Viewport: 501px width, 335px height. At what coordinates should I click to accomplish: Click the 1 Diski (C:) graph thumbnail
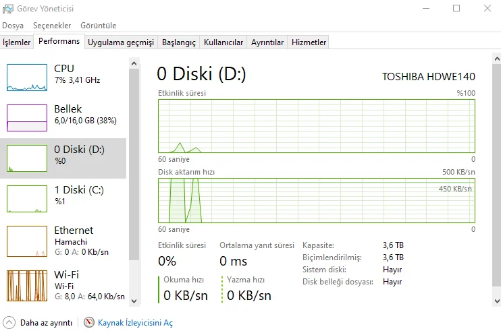pyautogui.click(x=27, y=199)
